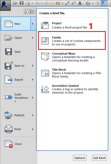111x164 pixels.
Task: Click the Undo arrow icon
Action: [37, 3]
